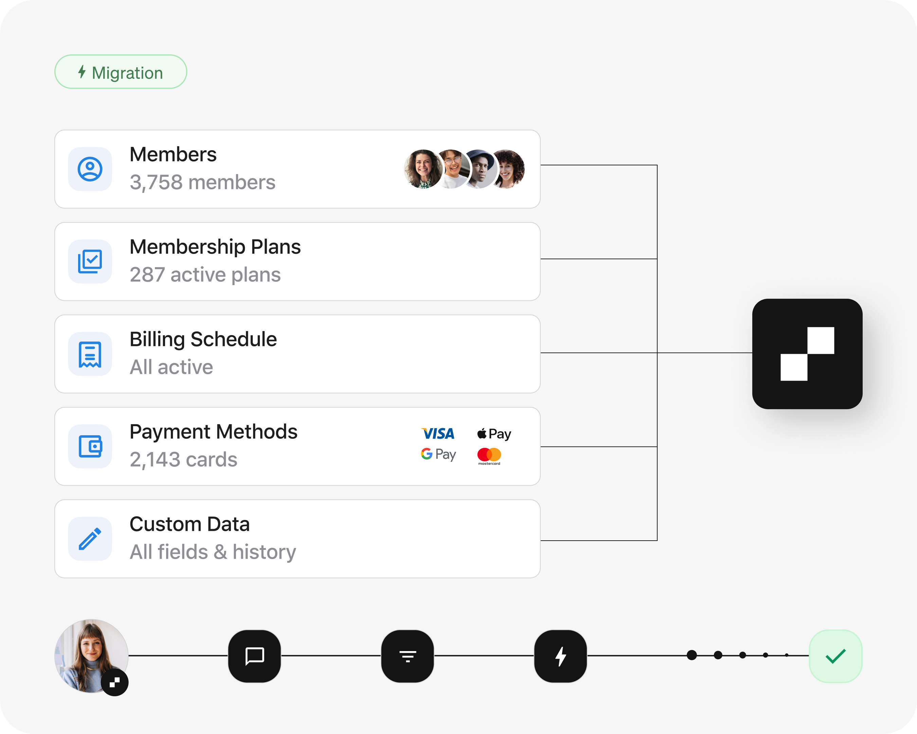Click the lightning bolt step icon

(x=561, y=656)
